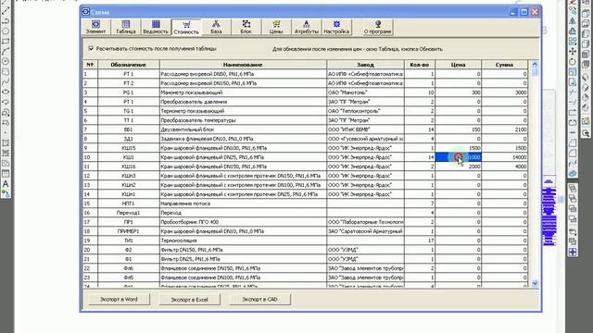Screen dimensions: 593x333
Task: Click quantity cell 17 in ТИ1 row
Action: coord(420,240)
